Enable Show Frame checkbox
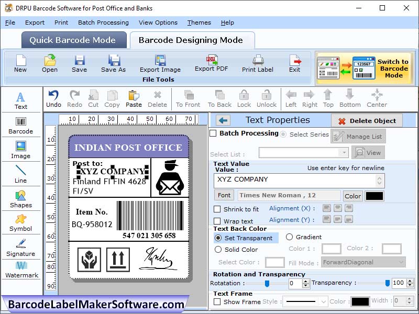This screenshot has width=419, height=314. coord(217,302)
